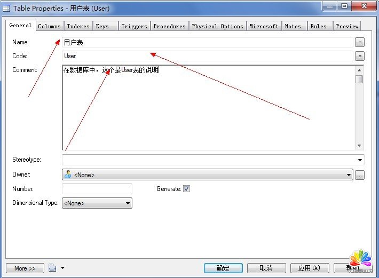Toggle the Generate checkbox
379x278 pixels.
point(186,189)
